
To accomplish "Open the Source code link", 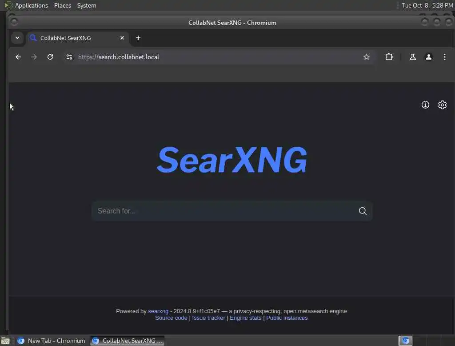I will pos(171,318).
